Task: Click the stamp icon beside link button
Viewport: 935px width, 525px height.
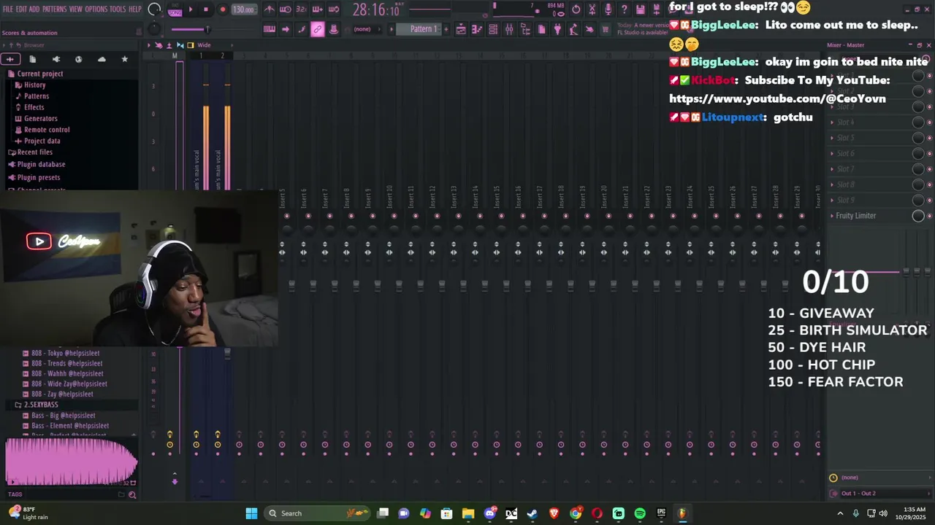Action: tap(334, 29)
